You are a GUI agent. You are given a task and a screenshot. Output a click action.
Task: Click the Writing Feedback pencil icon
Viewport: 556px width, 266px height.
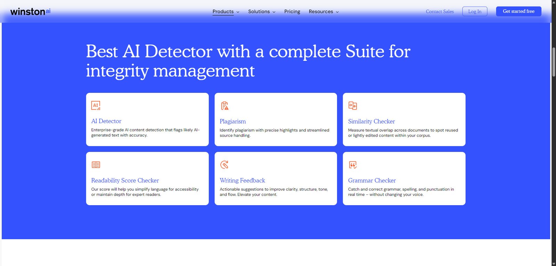(224, 165)
